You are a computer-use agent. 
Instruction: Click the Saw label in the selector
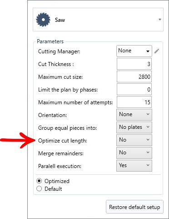coord(60,20)
